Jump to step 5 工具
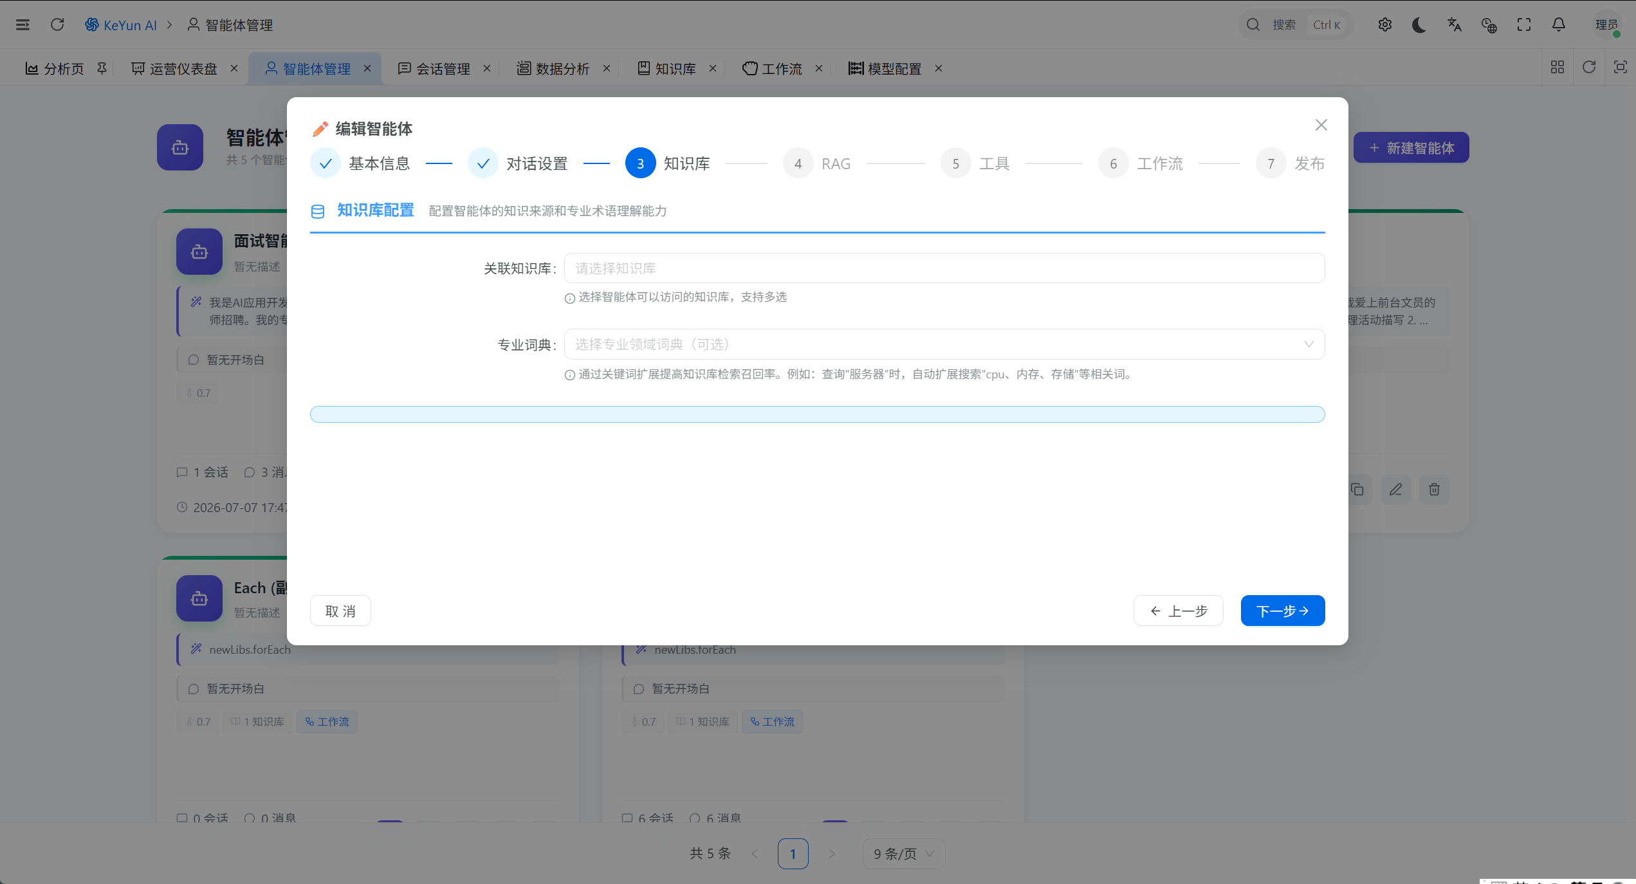1636x884 pixels. [976, 163]
